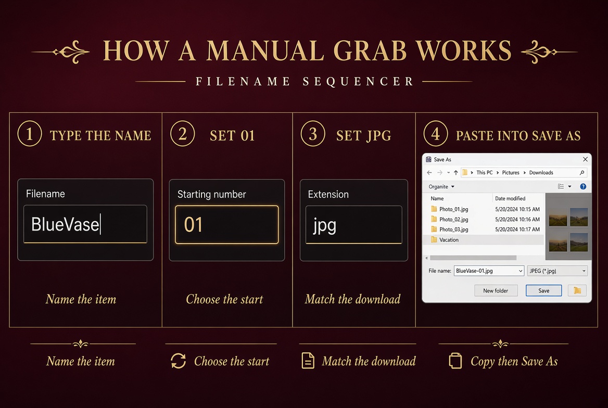
Task: Click the refresh icon beside Choose the start
Action: pos(179,361)
